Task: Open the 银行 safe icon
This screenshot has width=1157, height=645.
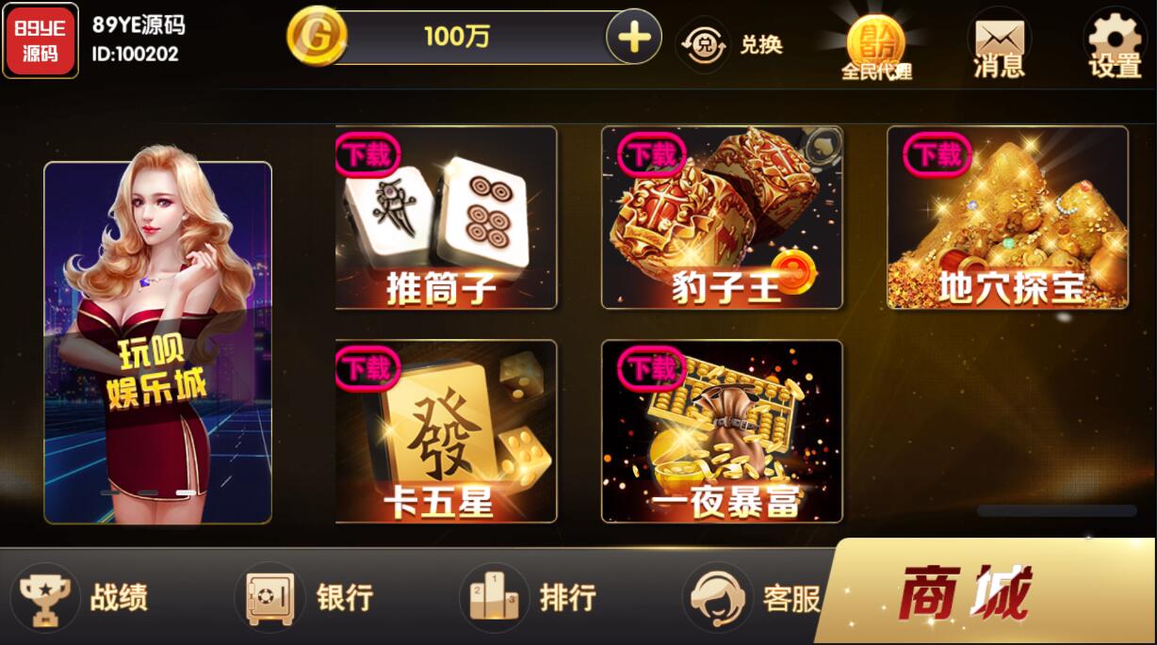Action: coord(270,597)
